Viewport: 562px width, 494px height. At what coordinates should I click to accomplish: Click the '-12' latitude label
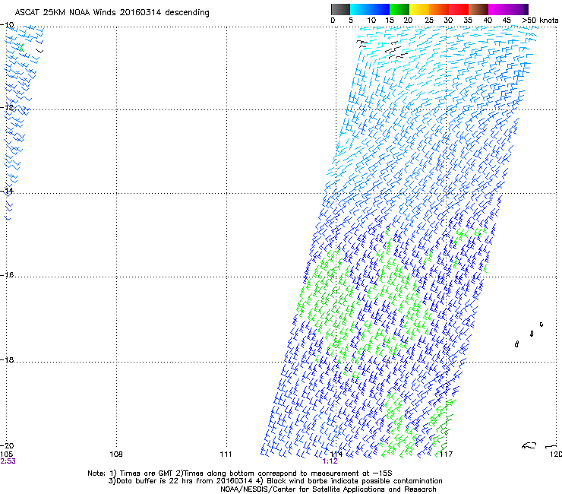pyautogui.click(x=7, y=107)
